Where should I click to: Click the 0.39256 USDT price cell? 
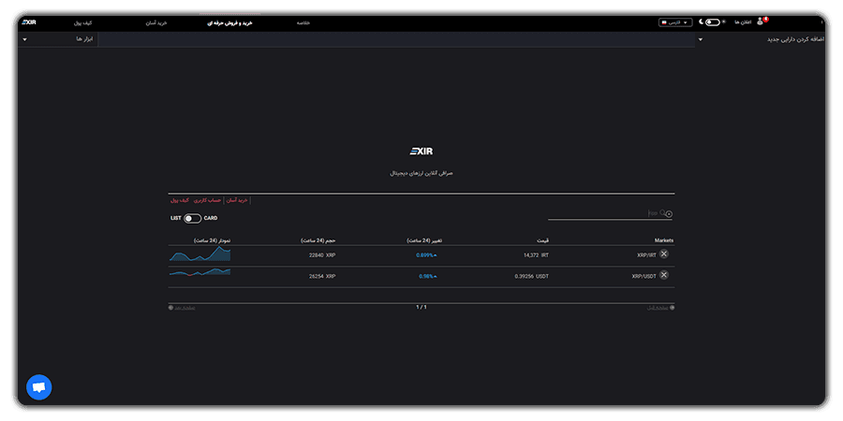(532, 277)
